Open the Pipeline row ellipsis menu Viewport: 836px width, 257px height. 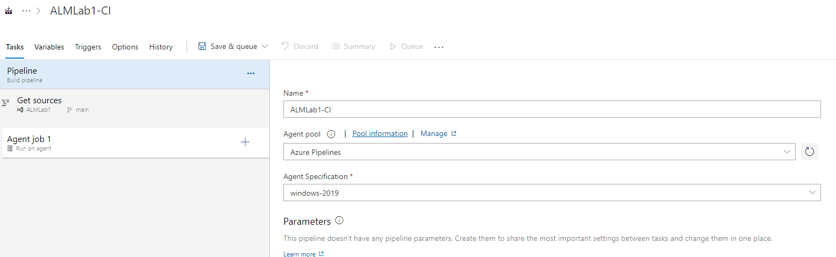click(251, 73)
